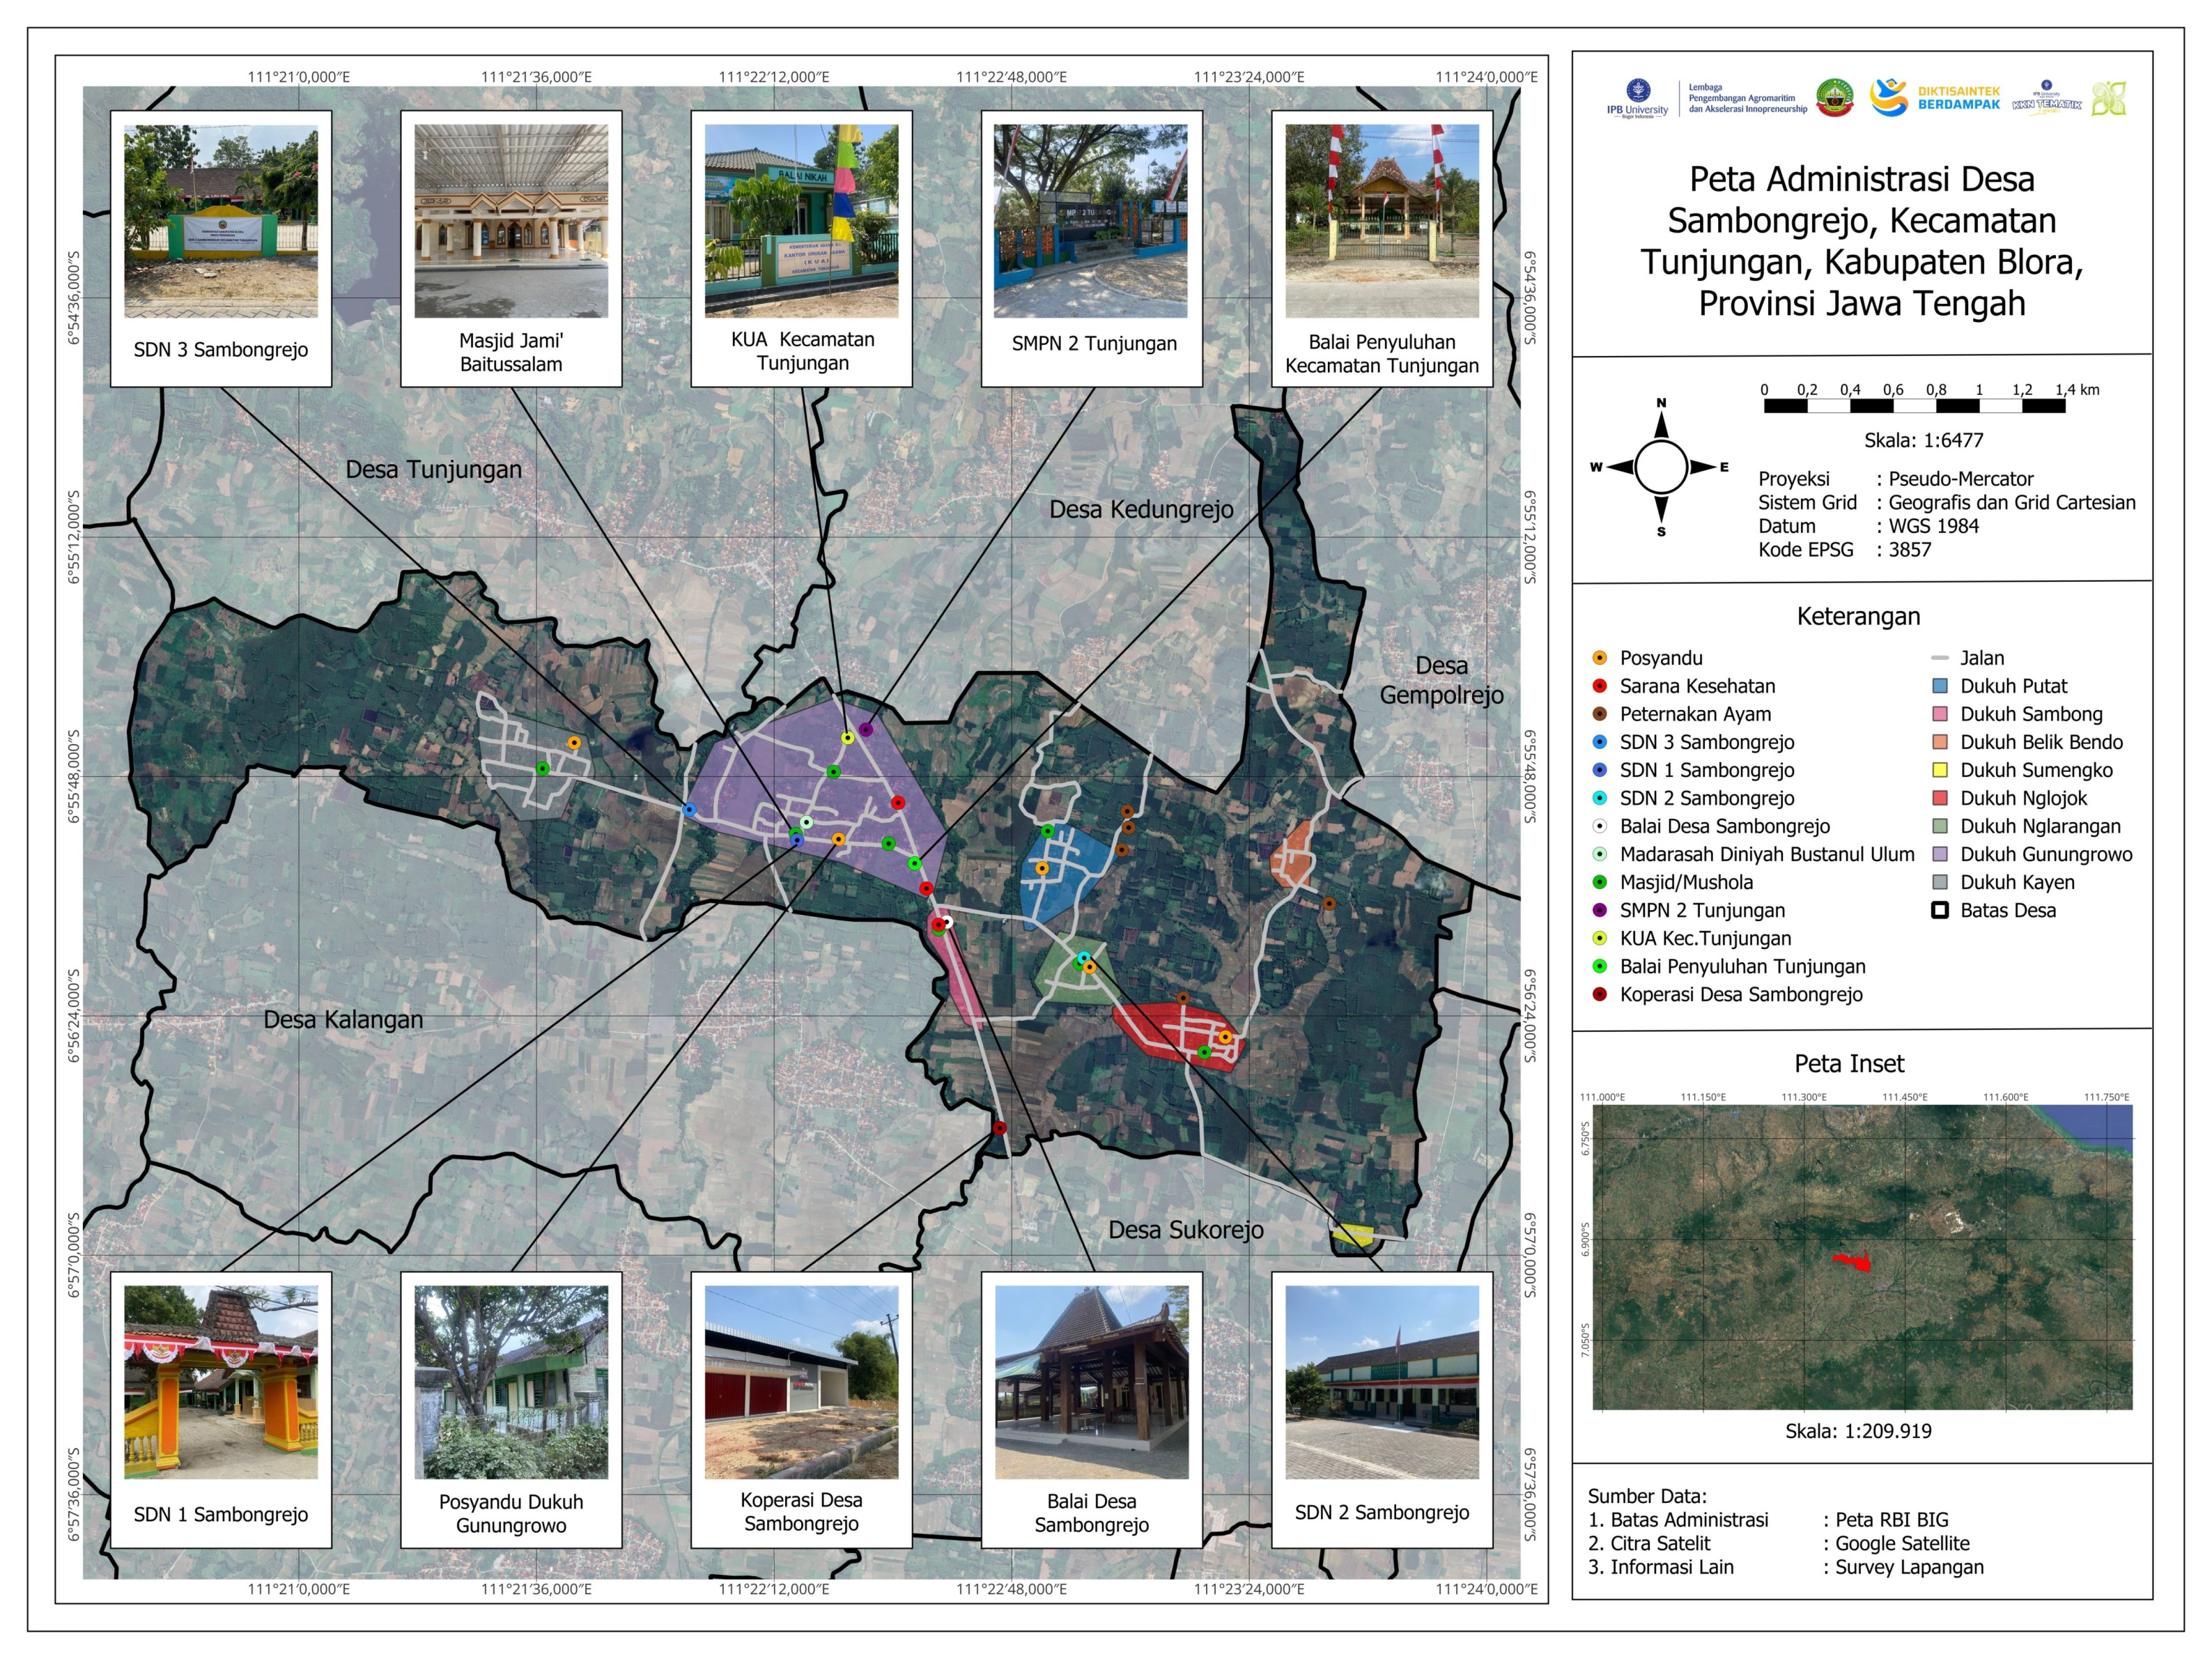
Task: Click the SDN 3 Sambongrejo blue legend marker
Action: [1599, 742]
